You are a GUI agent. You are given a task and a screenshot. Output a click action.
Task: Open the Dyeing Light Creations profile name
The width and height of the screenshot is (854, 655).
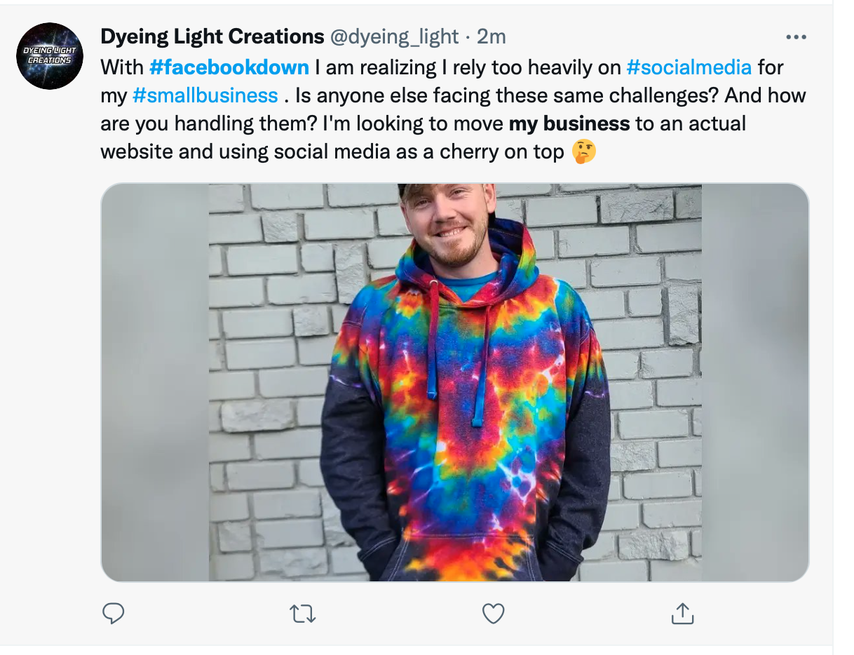[x=212, y=36]
